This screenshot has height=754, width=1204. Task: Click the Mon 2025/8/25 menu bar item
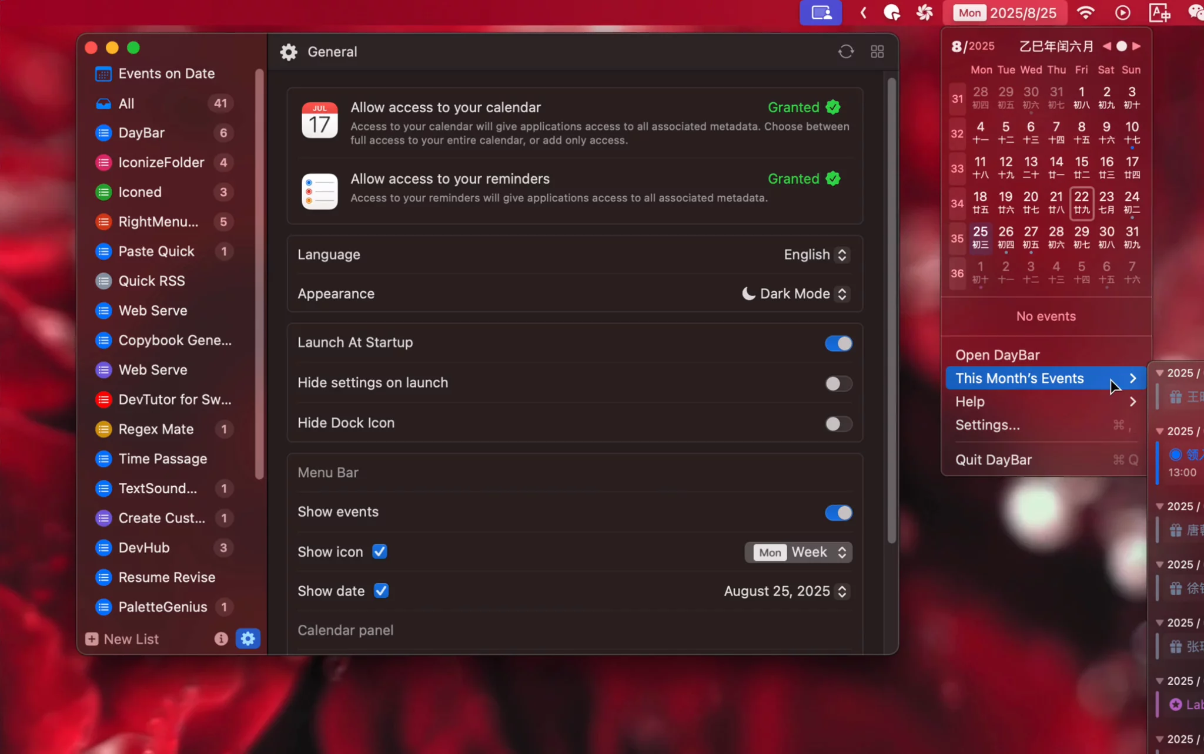click(x=1005, y=12)
